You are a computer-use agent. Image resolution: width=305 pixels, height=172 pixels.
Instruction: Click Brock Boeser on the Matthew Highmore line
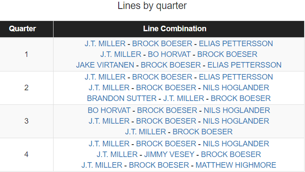[x=159, y=165]
